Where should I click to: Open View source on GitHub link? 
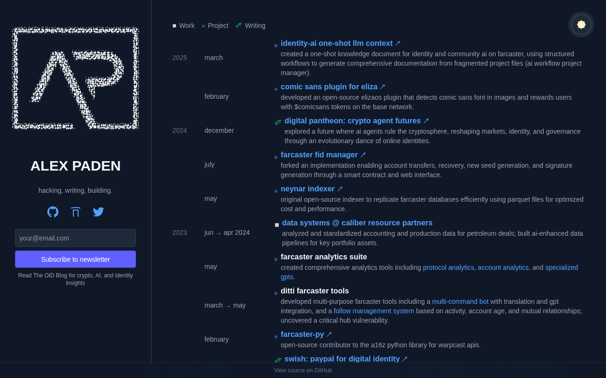click(x=303, y=370)
